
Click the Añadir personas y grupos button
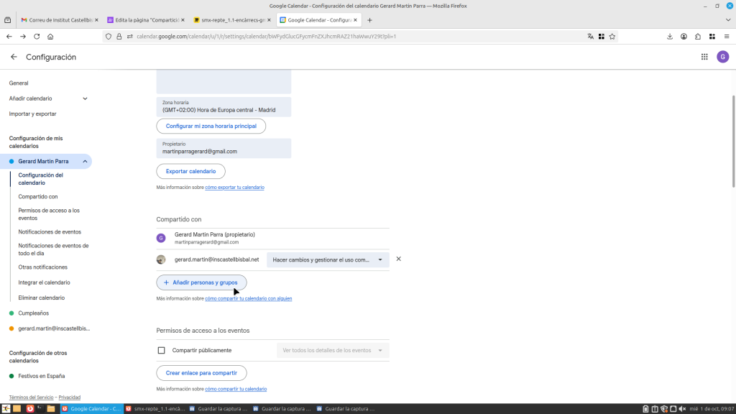coord(201,282)
